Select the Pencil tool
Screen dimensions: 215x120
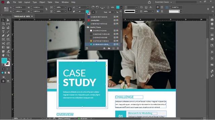[8, 36]
